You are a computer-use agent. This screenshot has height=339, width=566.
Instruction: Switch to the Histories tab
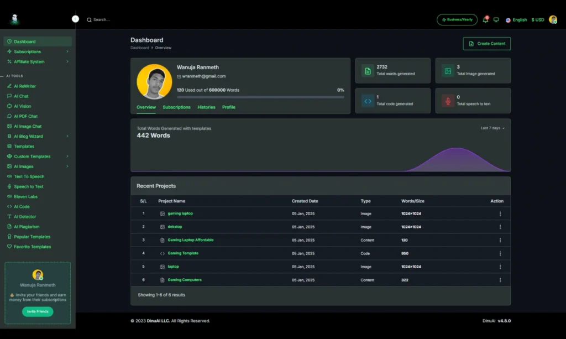[206, 107]
